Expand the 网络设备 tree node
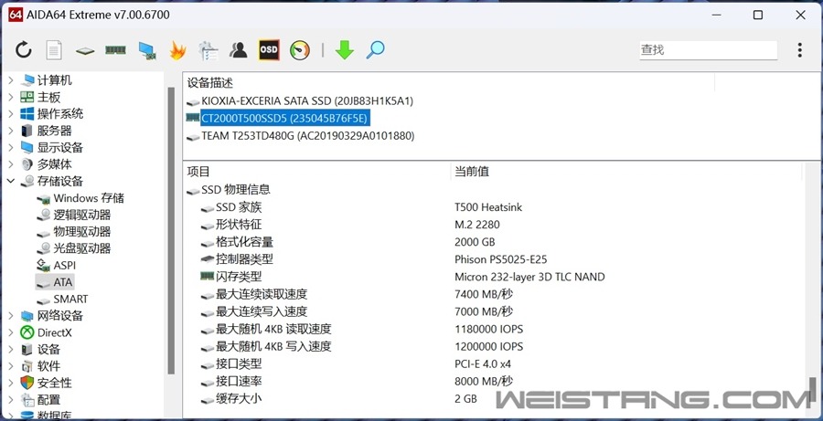The width and height of the screenshot is (823, 421). (x=10, y=316)
